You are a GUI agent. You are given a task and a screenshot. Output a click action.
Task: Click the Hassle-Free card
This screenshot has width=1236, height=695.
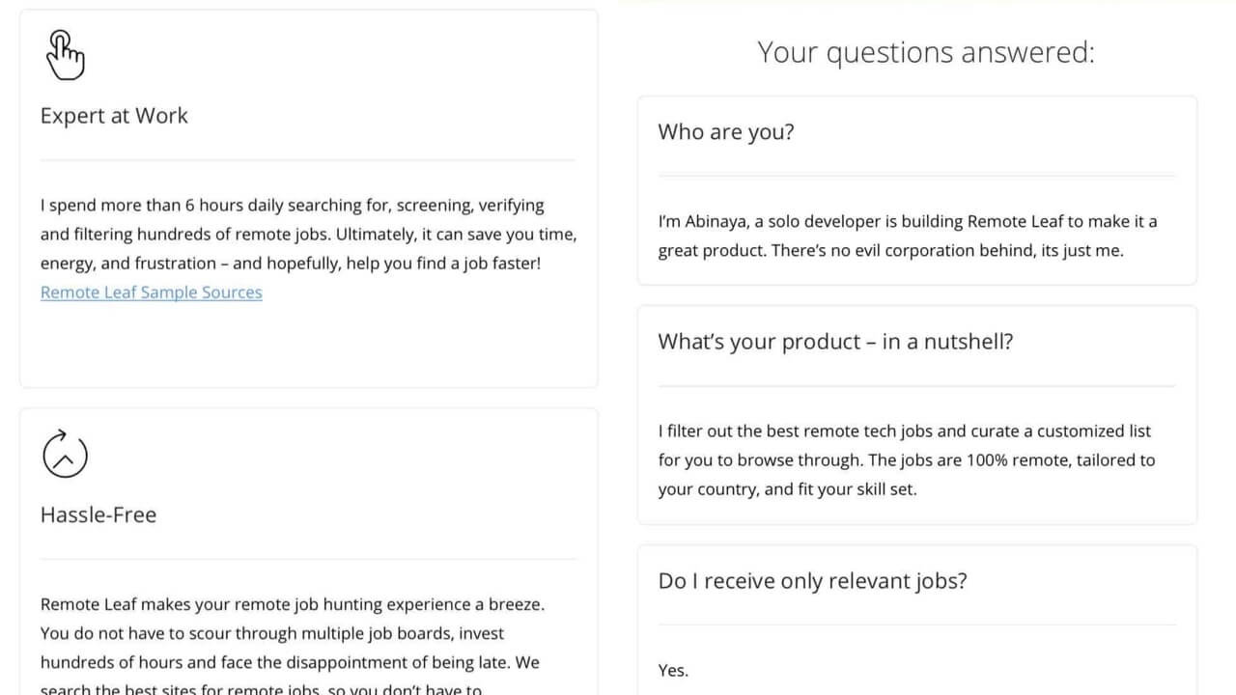click(309, 551)
